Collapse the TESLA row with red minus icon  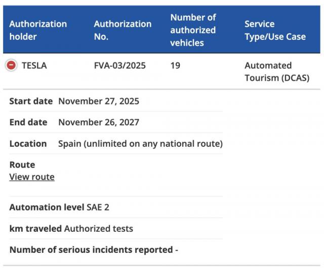pyautogui.click(x=12, y=66)
